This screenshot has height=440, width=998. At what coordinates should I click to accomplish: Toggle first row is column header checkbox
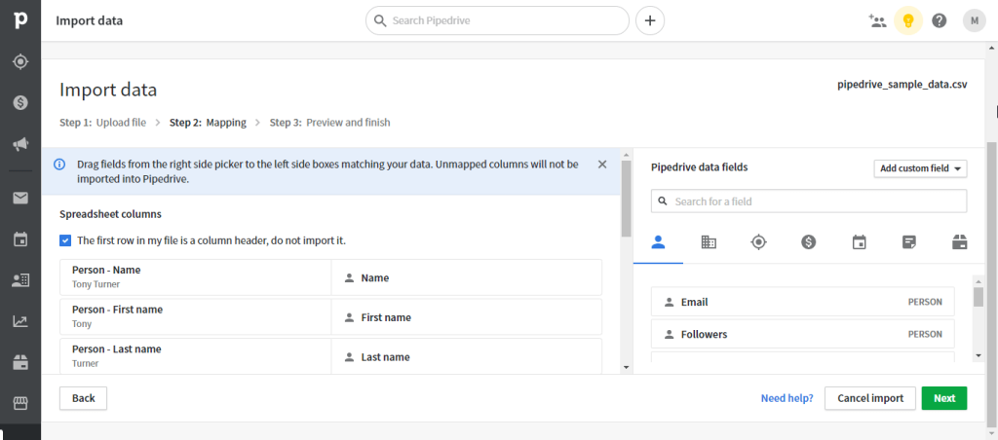coord(65,240)
